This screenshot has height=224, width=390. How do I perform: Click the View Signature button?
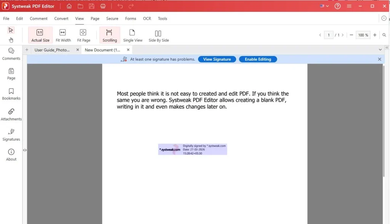(x=217, y=59)
